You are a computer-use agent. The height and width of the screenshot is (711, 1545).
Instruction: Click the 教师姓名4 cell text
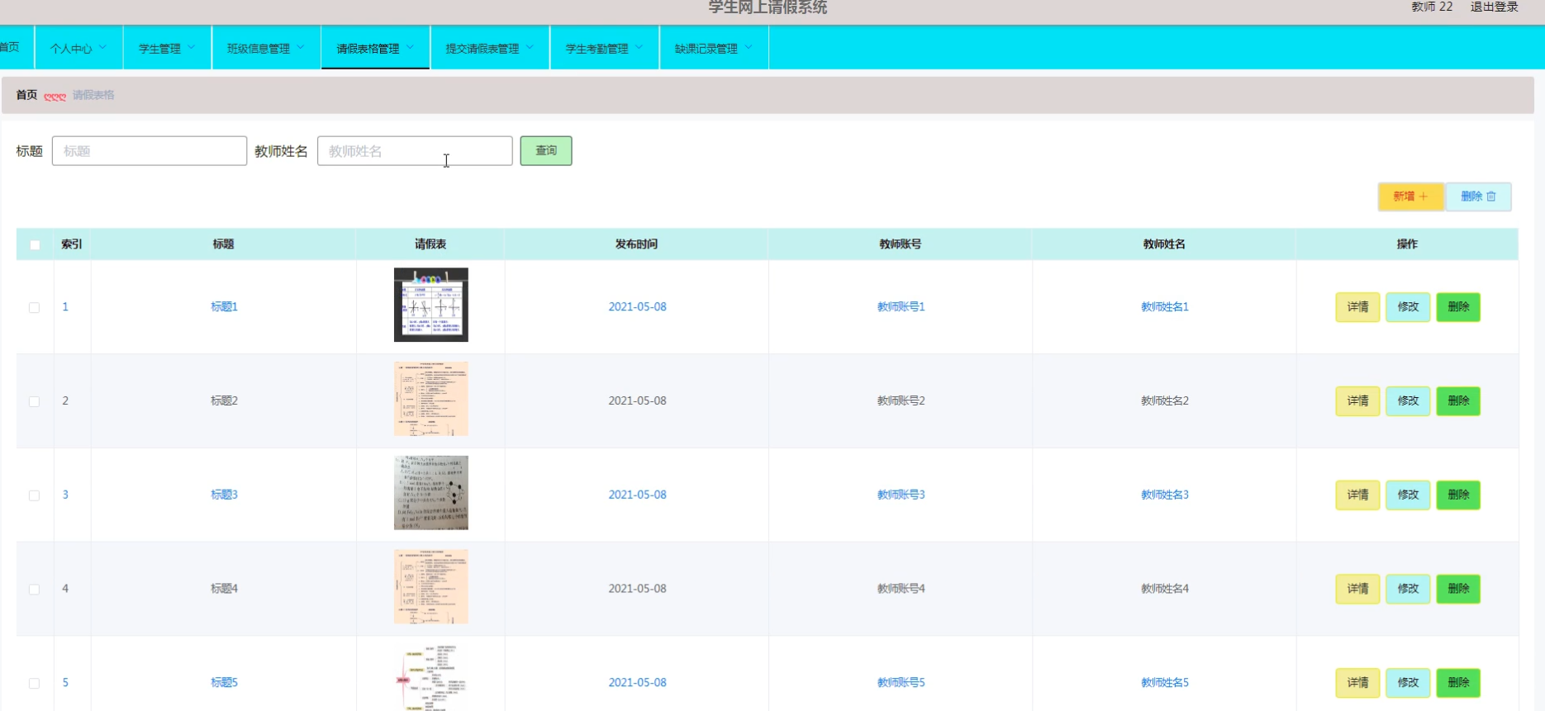point(1164,590)
